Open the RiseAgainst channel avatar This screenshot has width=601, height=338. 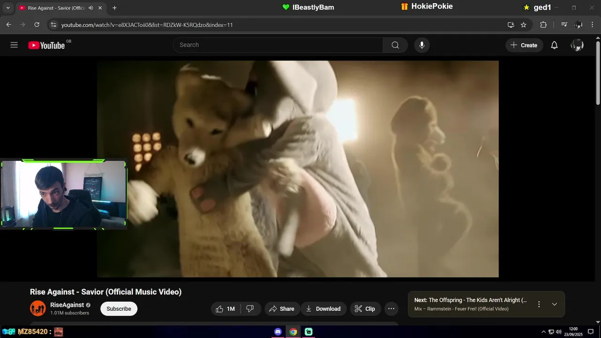pos(38,308)
